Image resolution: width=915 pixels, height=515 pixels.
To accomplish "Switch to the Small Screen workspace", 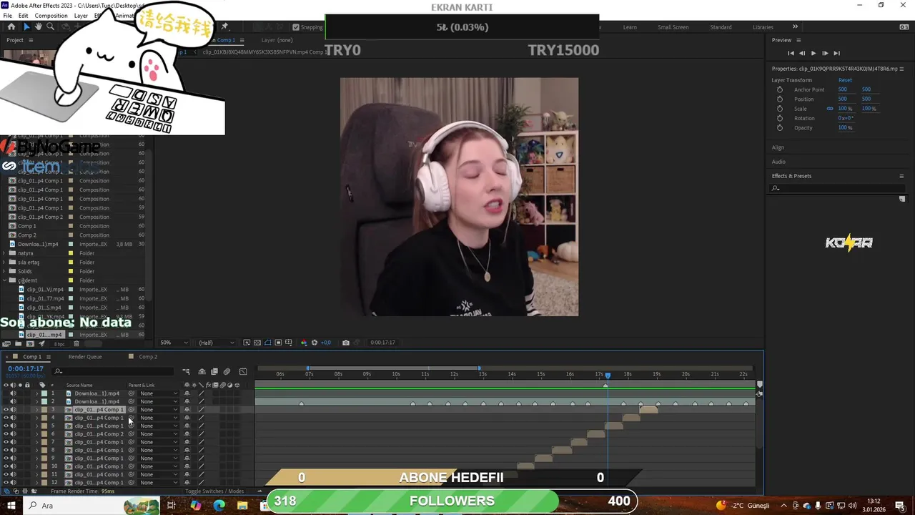I will pos(673,27).
